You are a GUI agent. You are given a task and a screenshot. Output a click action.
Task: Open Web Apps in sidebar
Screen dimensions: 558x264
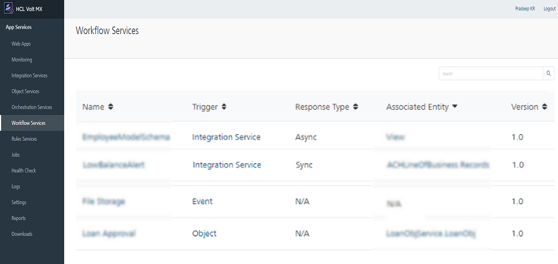[21, 44]
